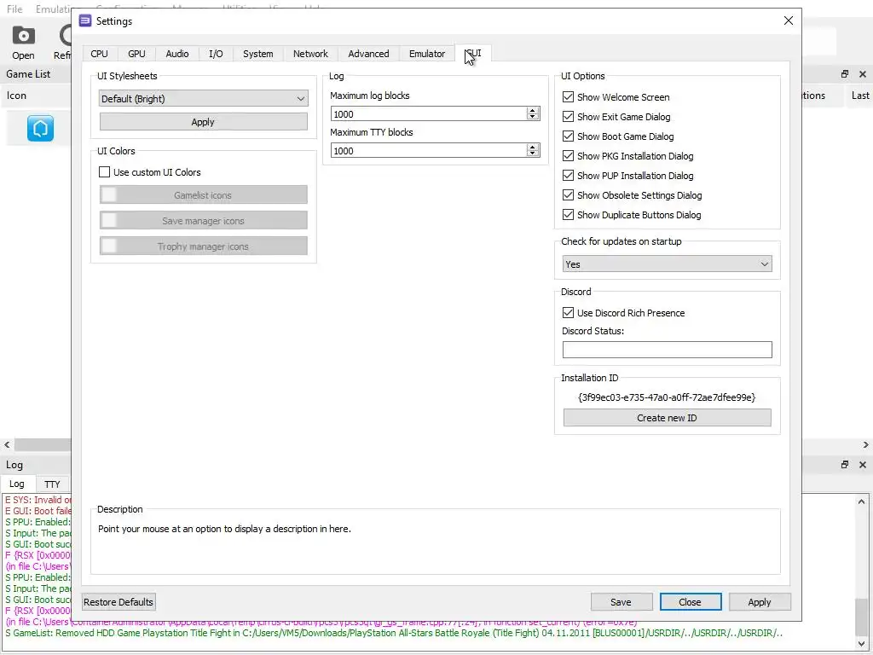This screenshot has width=873, height=655.
Task: Open Check for updates on startup dropdown
Action: tap(667, 264)
